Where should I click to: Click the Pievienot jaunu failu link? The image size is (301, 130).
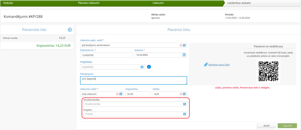[219, 65]
